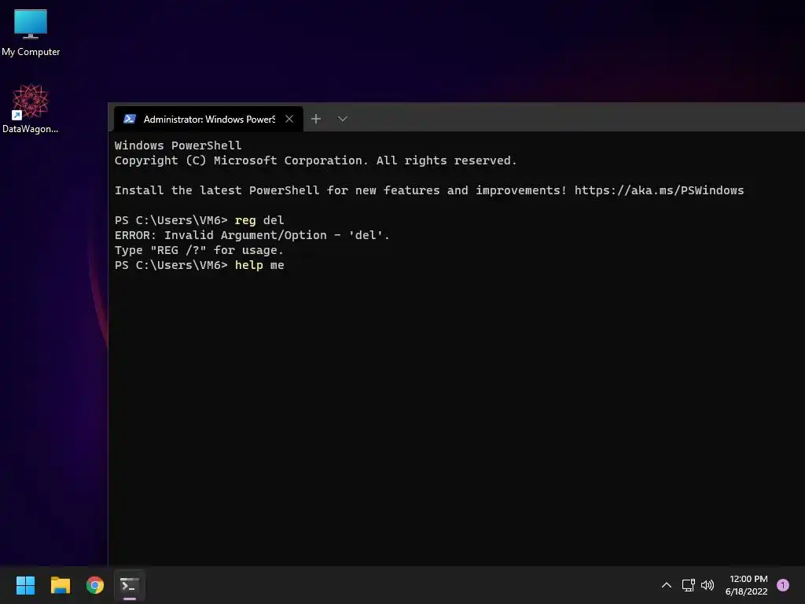Click the PowerShell icon in the terminal tab
Viewport: 805px width, 604px height.
coord(130,120)
